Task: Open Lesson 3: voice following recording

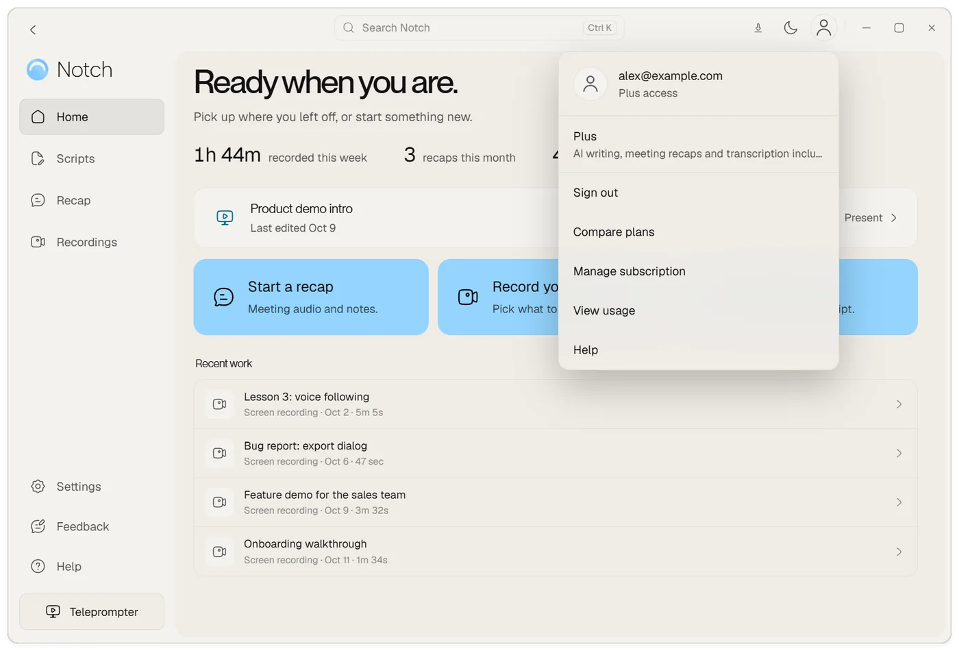Action: [x=556, y=404]
